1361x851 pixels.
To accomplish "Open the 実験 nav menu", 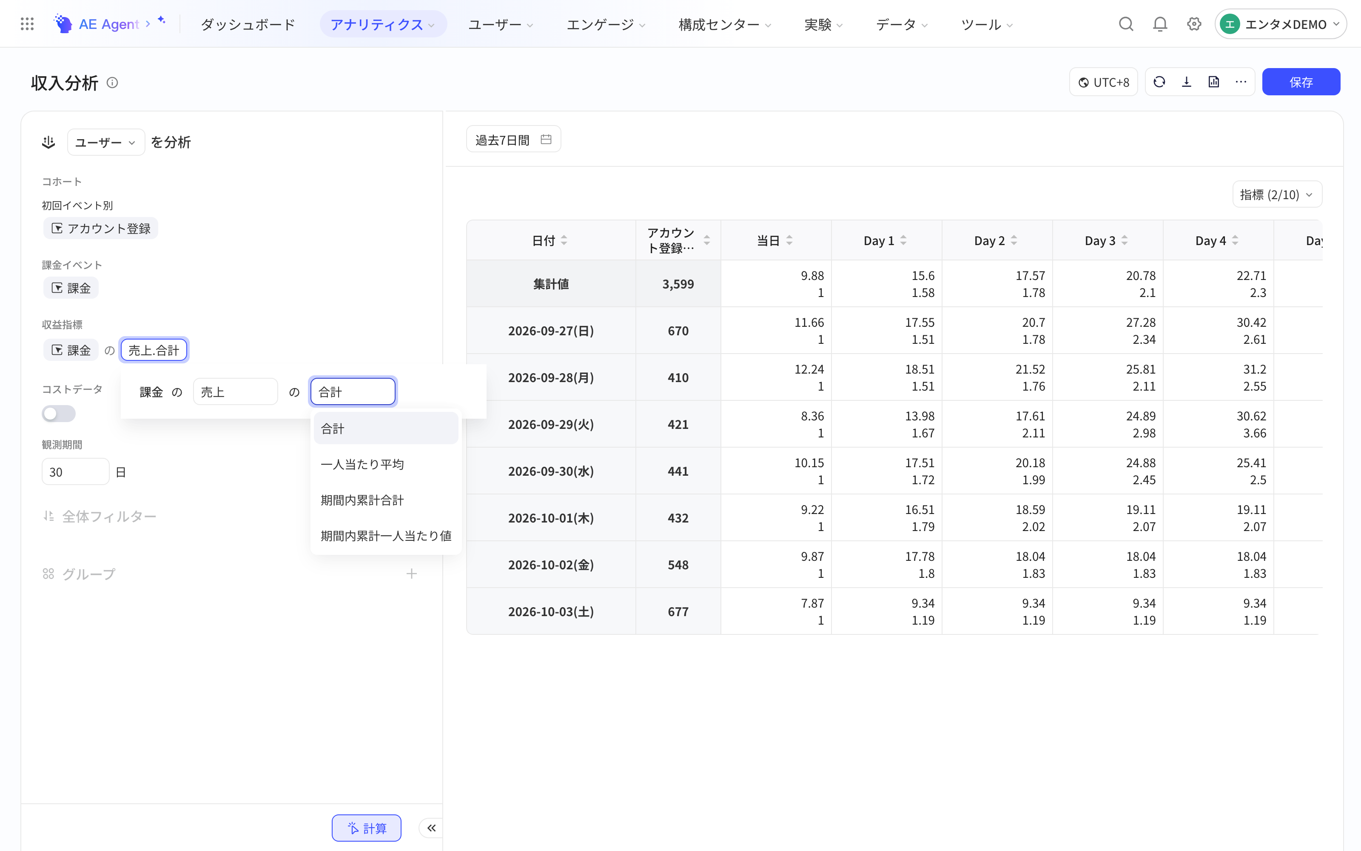I will tap(823, 24).
